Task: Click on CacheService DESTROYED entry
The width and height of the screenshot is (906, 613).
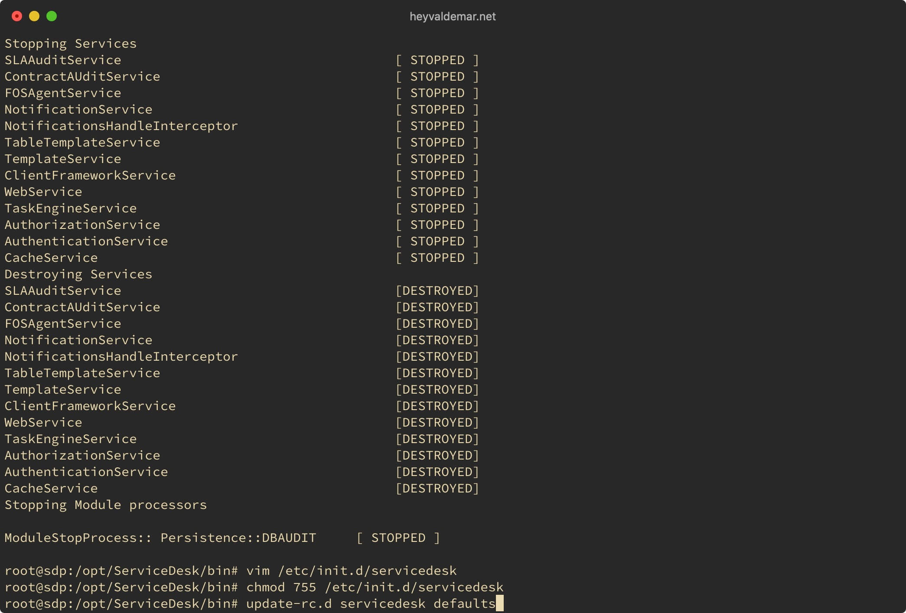Action: click(241, 488)
